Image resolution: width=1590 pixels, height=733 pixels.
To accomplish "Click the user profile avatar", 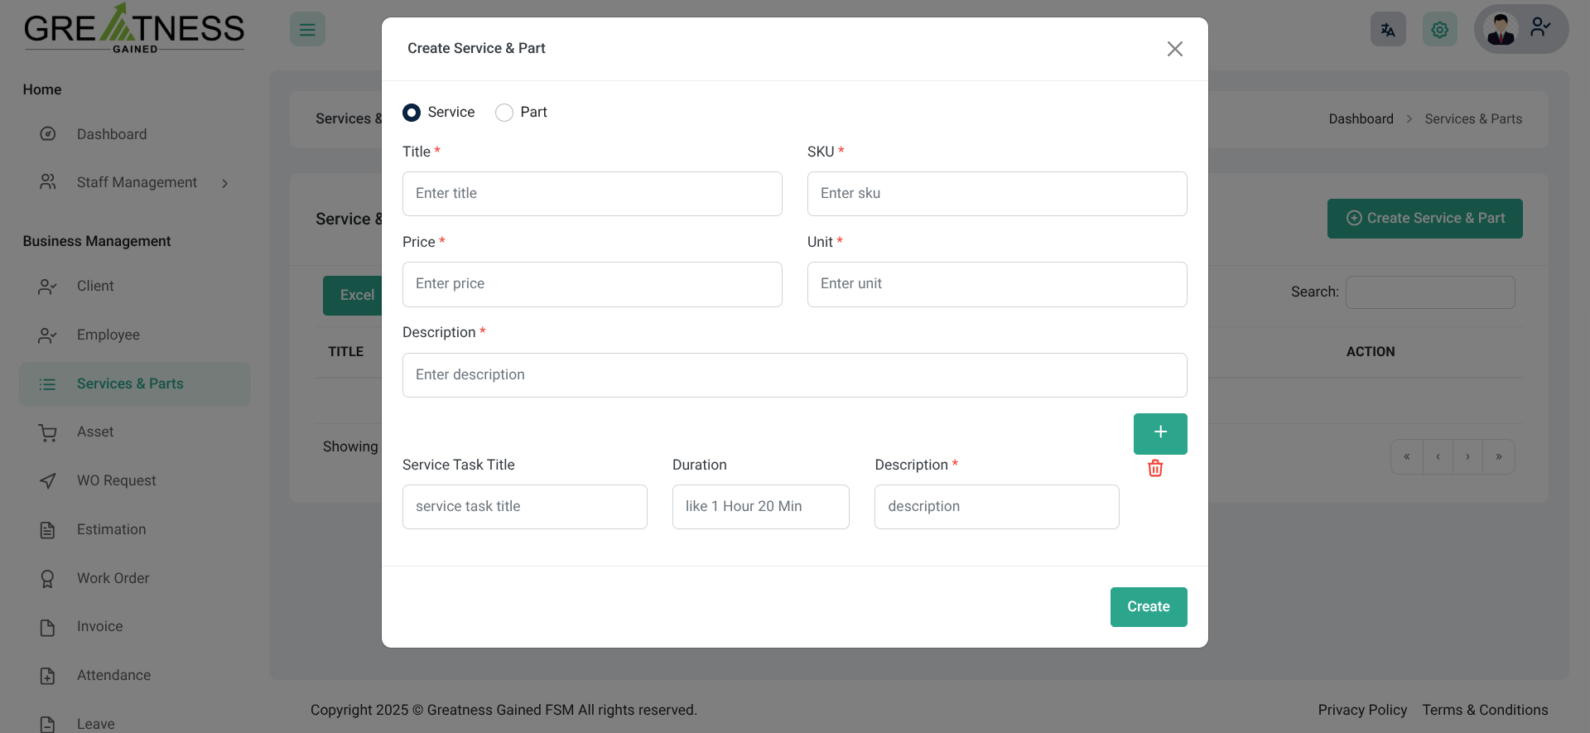I will [1501, 29].
